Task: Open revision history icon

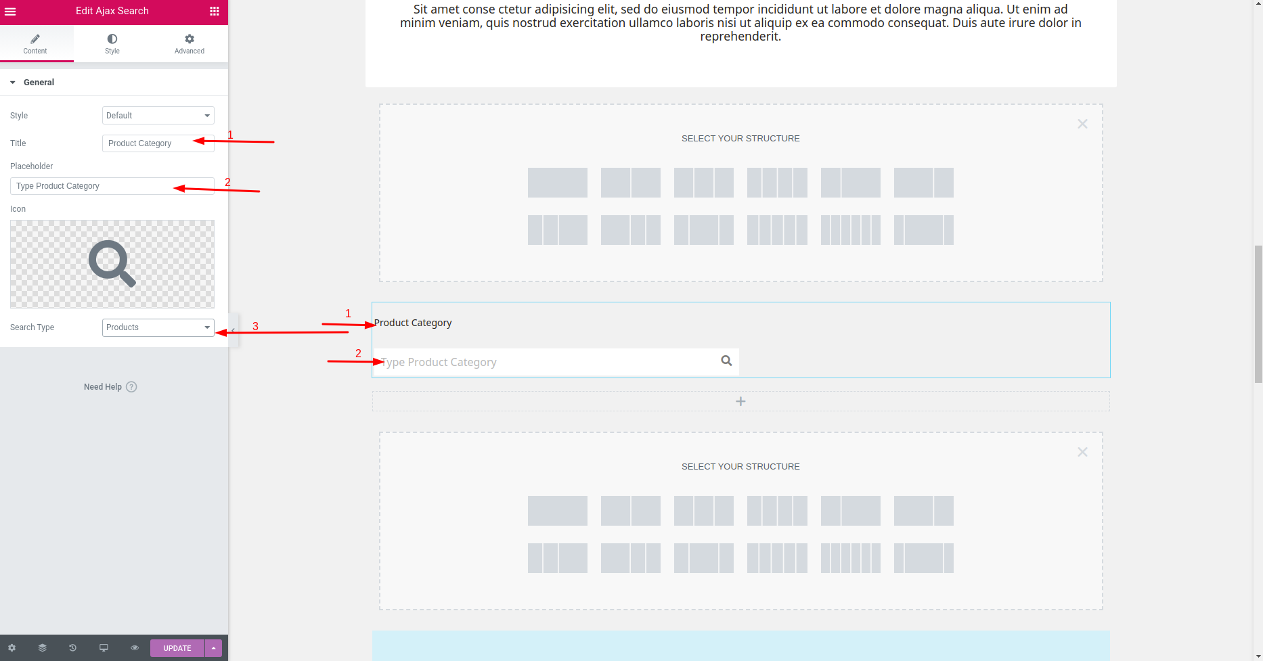Action: click(72, 648)
